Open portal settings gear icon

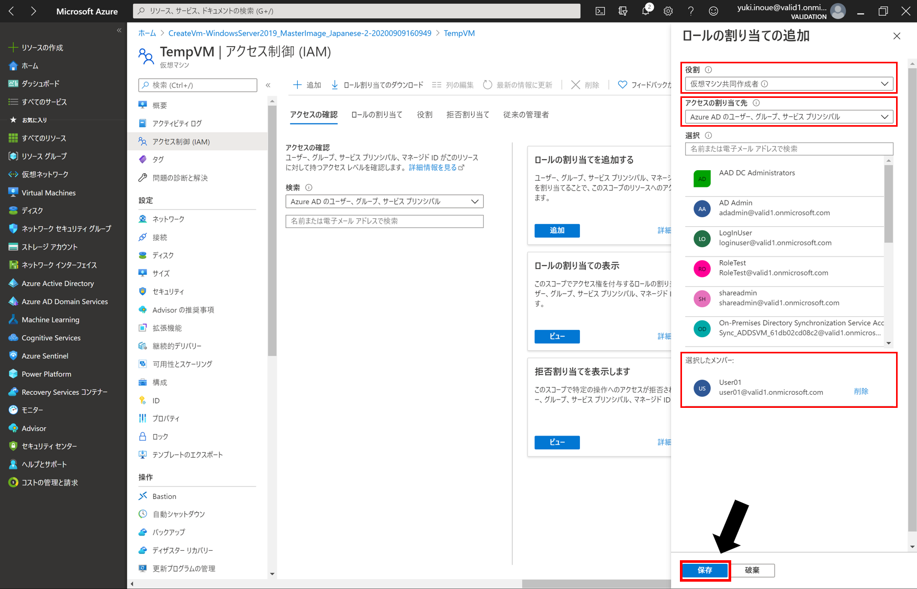668,11
